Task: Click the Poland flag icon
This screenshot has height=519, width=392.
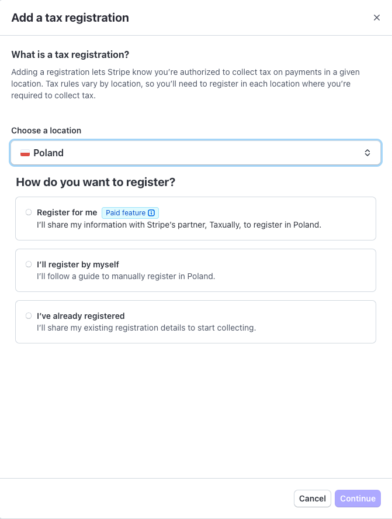Action: pyautogui.click(x=25, y=153)
